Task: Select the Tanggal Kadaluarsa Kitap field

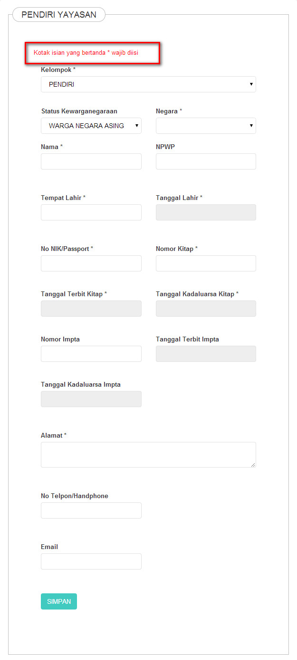Action: pos(206,309)
